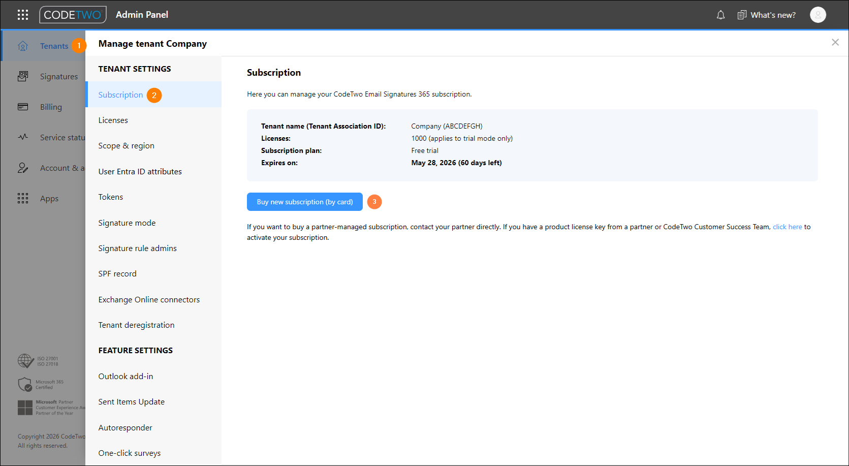Click the 'Admin Panel' header text
Image resolution: width=849 pixels, height=466 pixels.
tap(142, 15)
